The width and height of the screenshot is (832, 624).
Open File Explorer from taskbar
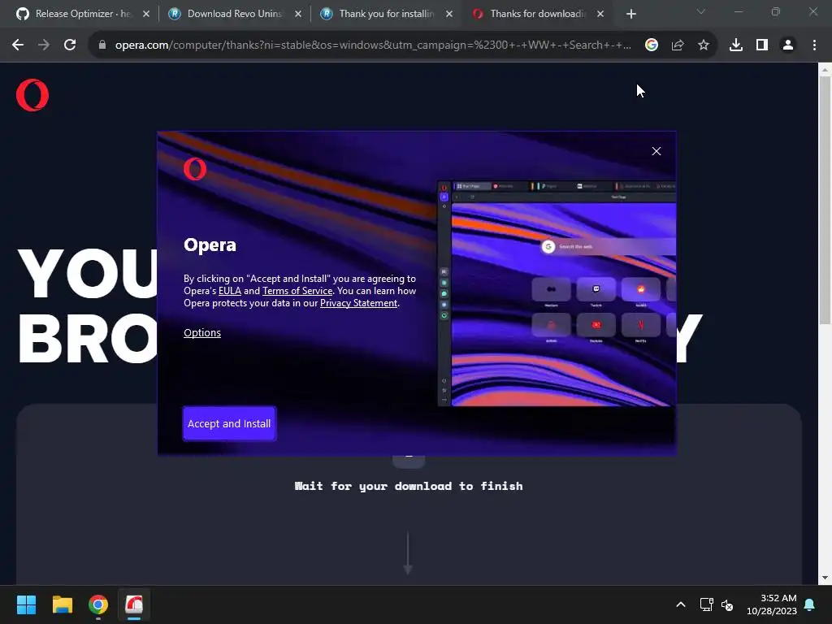tap(62, 604)
